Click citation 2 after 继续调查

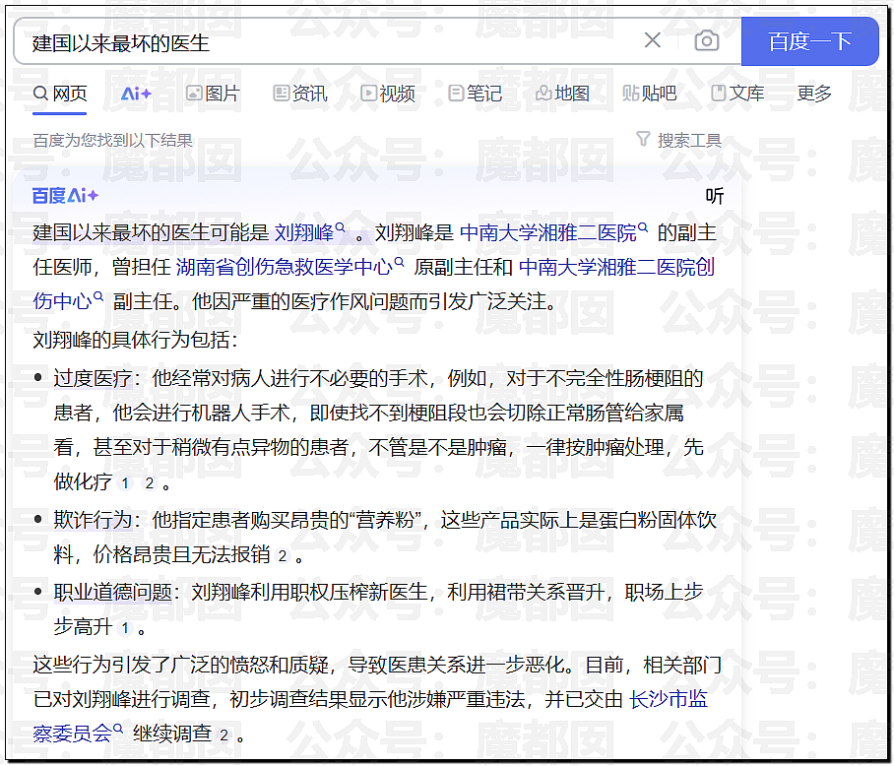coord(224,735)
